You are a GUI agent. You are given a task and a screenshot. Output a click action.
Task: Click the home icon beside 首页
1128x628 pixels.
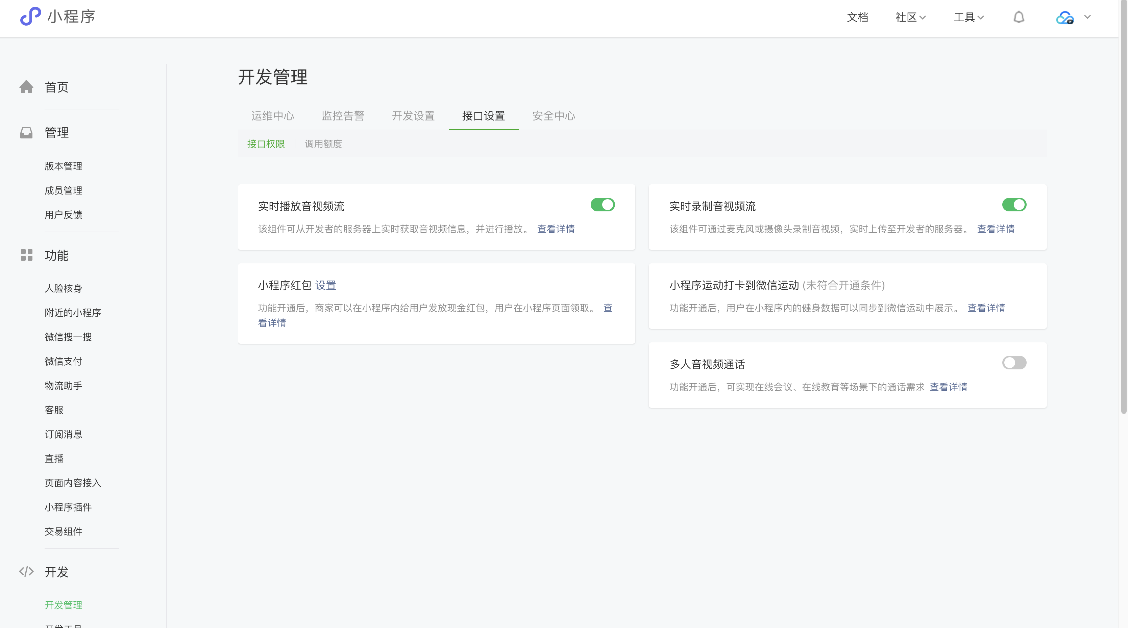[26, 87]
